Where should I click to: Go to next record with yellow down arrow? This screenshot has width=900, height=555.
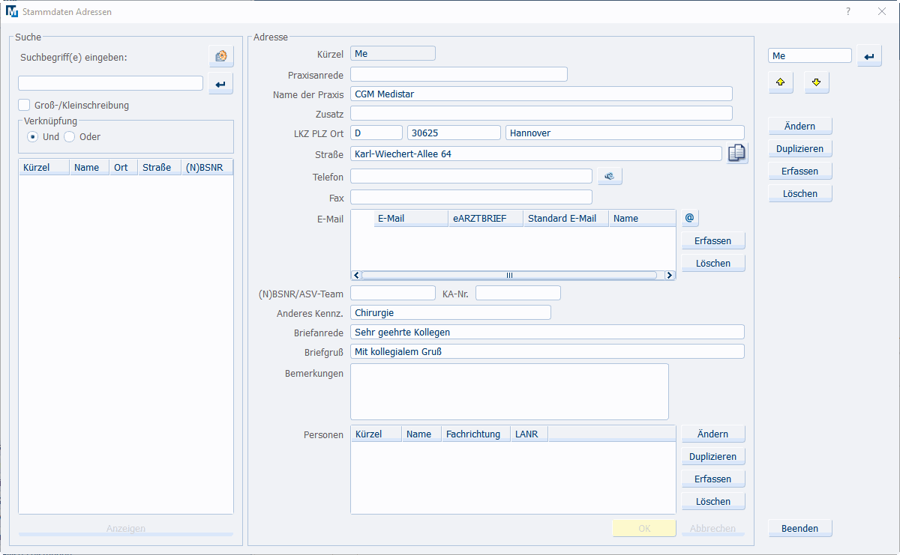[817, 82]
